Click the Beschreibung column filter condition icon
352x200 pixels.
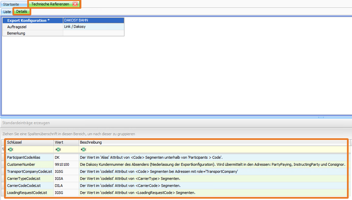tap(83, 149)
